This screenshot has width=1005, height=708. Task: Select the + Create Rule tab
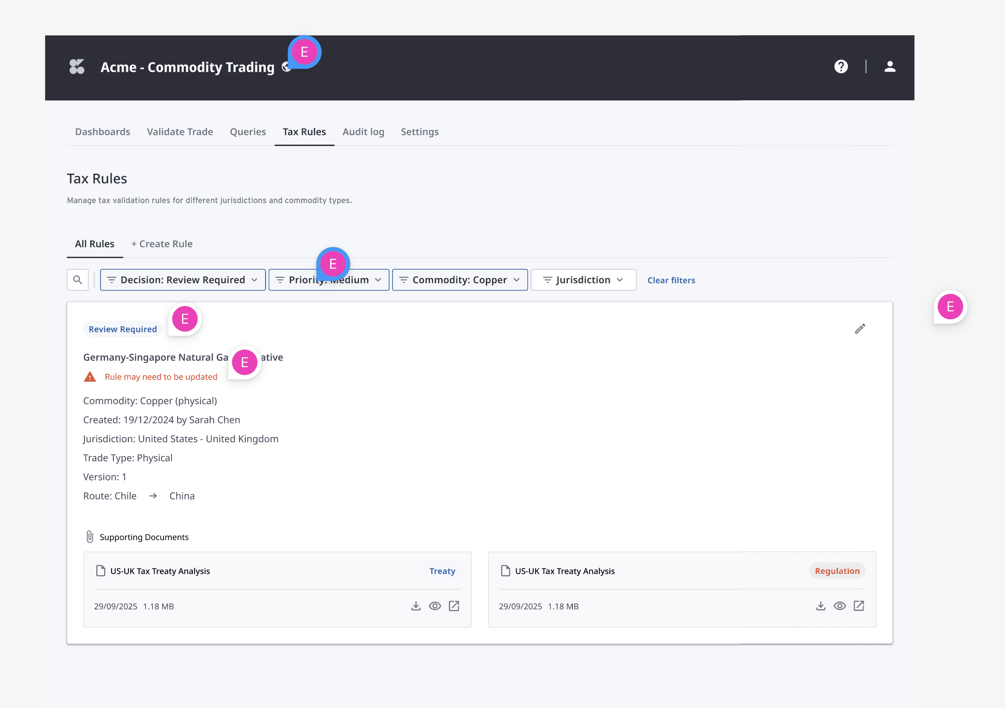(x=162, y=244)
